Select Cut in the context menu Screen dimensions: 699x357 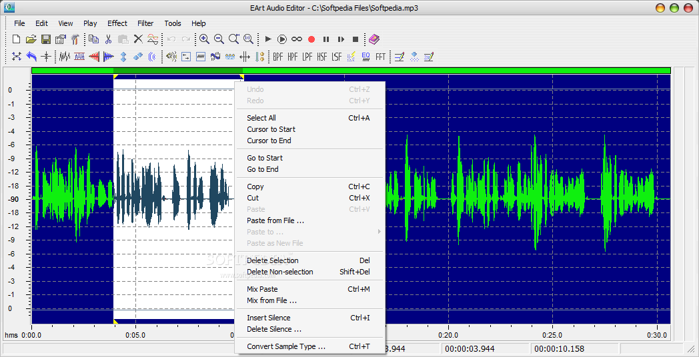coord(309,198)
